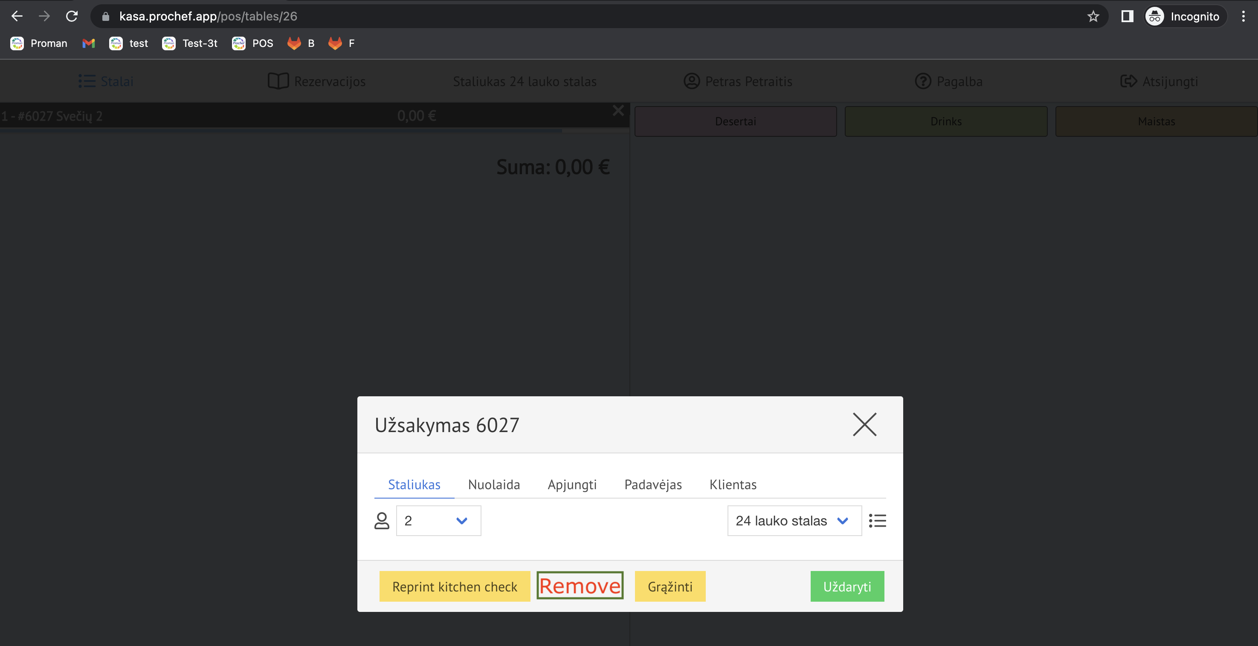Click the green Uždaryti button
Screen dimensions: 1258x646
point(847,586)
